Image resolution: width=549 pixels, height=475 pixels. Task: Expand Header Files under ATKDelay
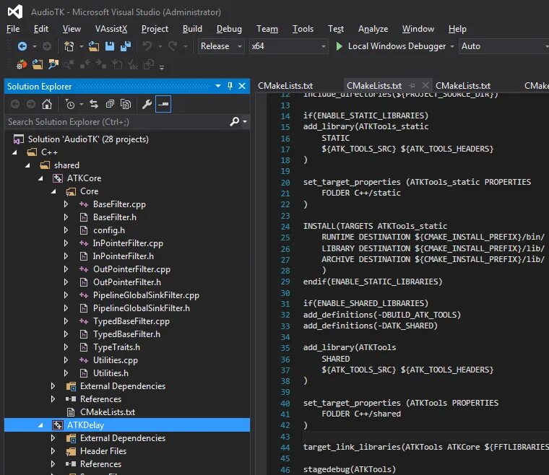(53, 451)
